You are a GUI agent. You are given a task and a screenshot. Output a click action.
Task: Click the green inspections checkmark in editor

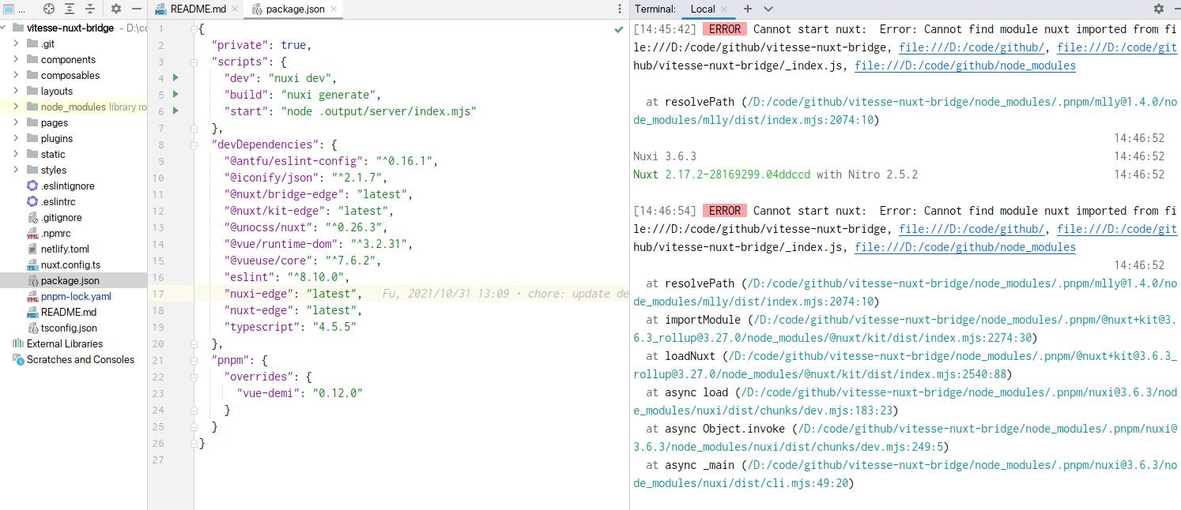619,29
